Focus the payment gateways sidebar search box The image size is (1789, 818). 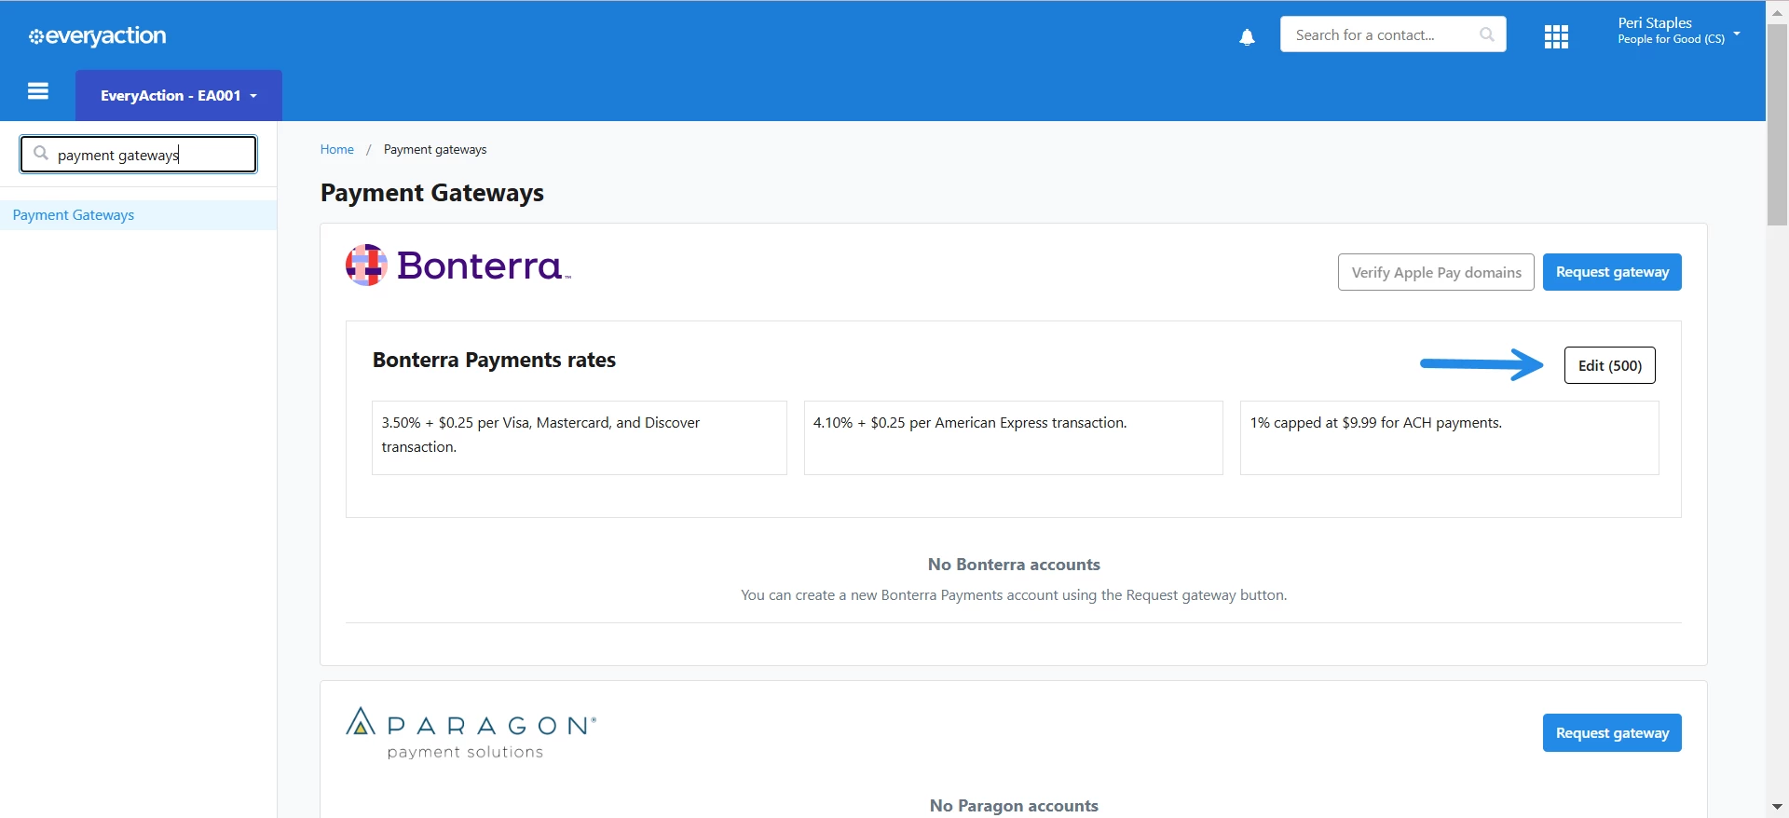click(x=139, y=155)
